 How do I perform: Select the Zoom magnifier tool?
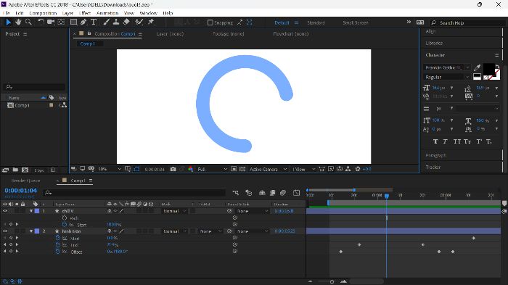coord(28,22)
